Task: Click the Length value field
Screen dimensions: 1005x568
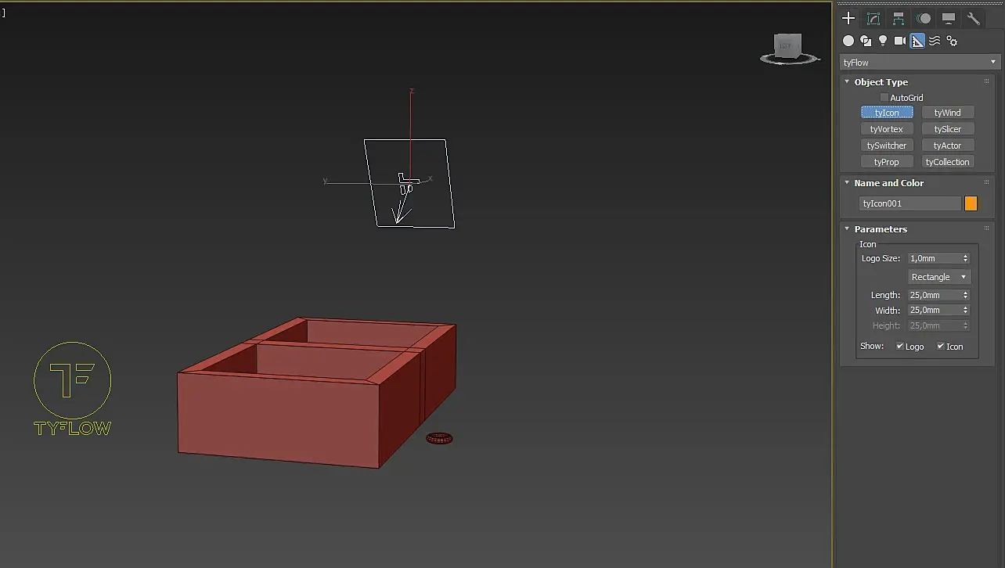Action: [x=934, y=295]
